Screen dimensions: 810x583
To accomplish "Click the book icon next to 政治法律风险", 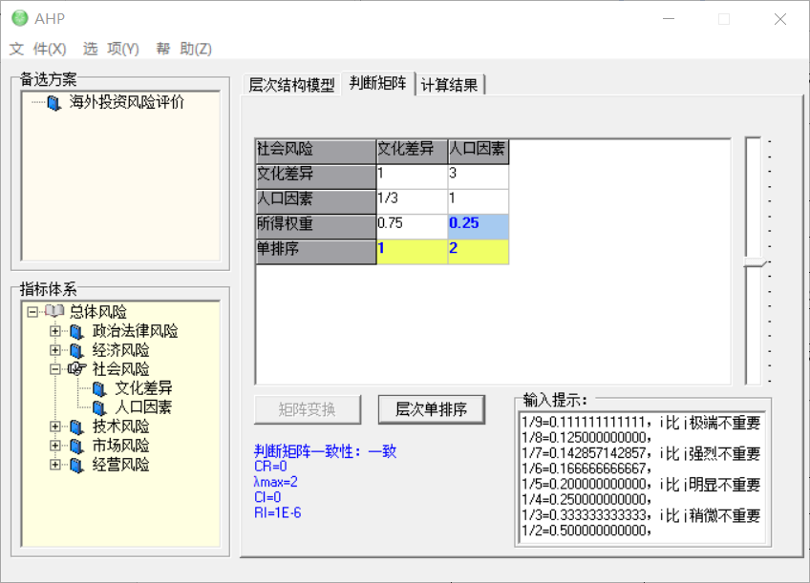I will tap(76, 332).
